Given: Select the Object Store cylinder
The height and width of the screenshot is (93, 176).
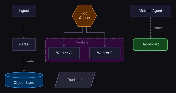Looking at the screenshot, I should 24,80.
